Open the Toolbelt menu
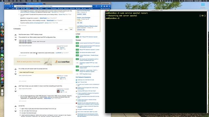 tap(29, 1)
